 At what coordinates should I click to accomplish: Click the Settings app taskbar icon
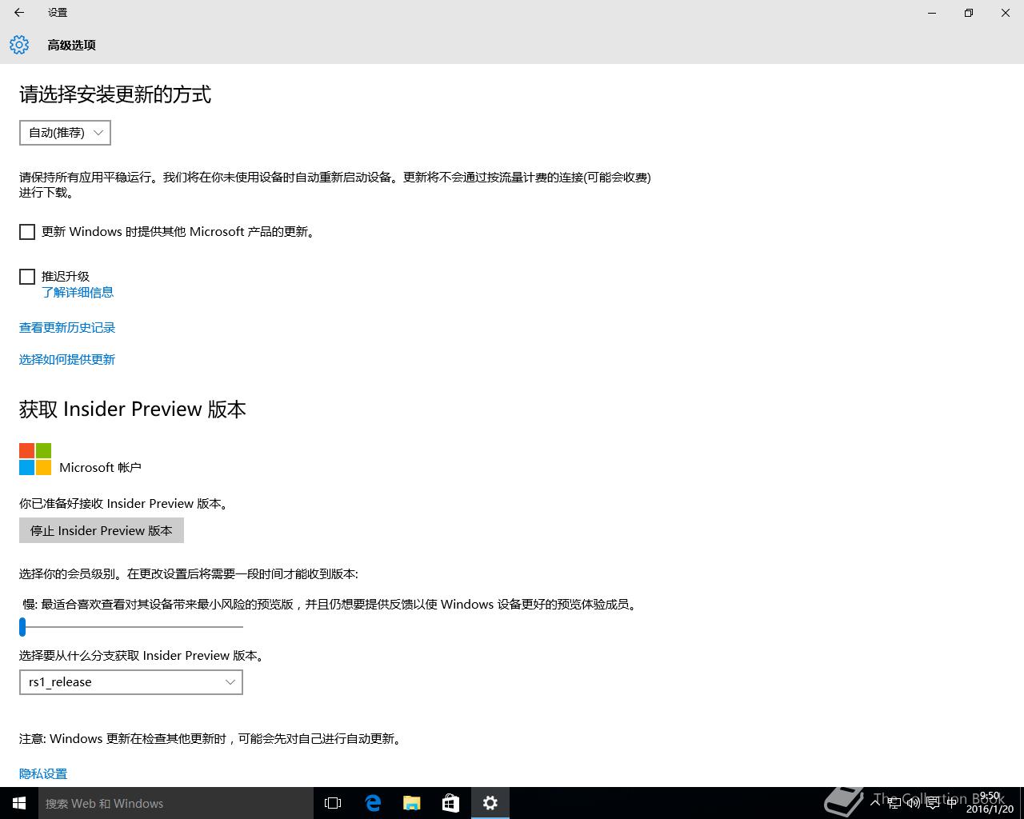click(x=490, y=803)
